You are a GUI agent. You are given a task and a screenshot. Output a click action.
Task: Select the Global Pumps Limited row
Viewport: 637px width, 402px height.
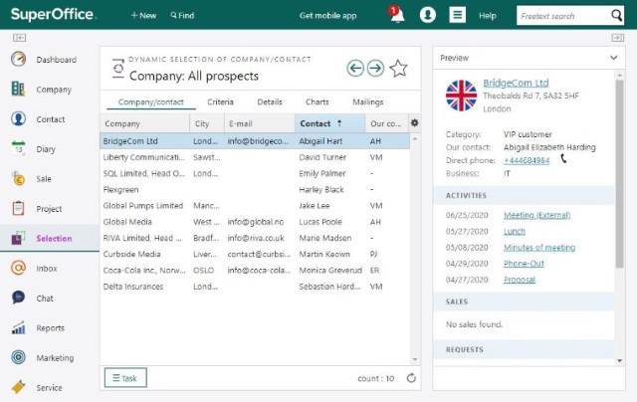255,205
